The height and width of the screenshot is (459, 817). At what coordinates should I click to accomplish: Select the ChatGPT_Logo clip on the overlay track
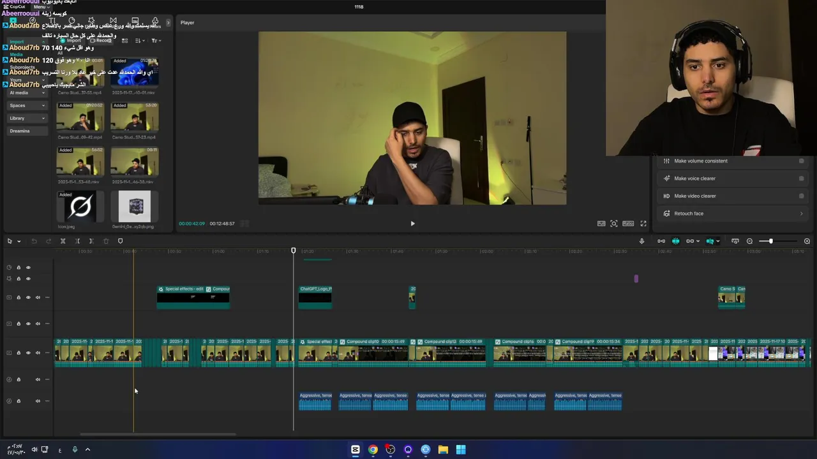pos(315,297)
